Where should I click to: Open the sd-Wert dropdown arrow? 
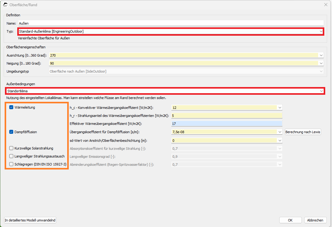280,141
